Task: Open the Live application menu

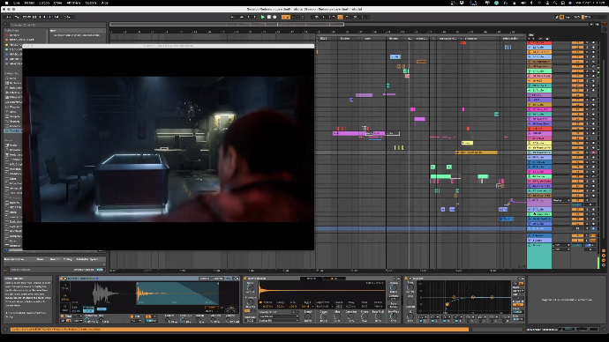Action: (x=17, y=3)
